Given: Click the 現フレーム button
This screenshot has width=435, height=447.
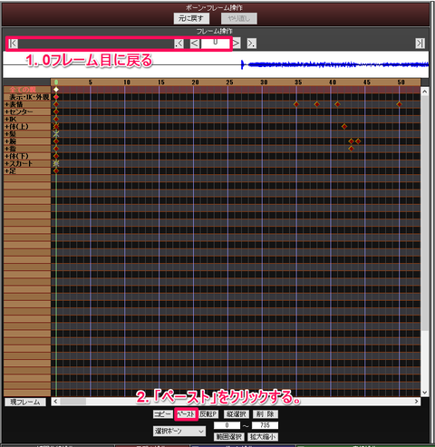Looking at the screenshot, I should point(25,402).
